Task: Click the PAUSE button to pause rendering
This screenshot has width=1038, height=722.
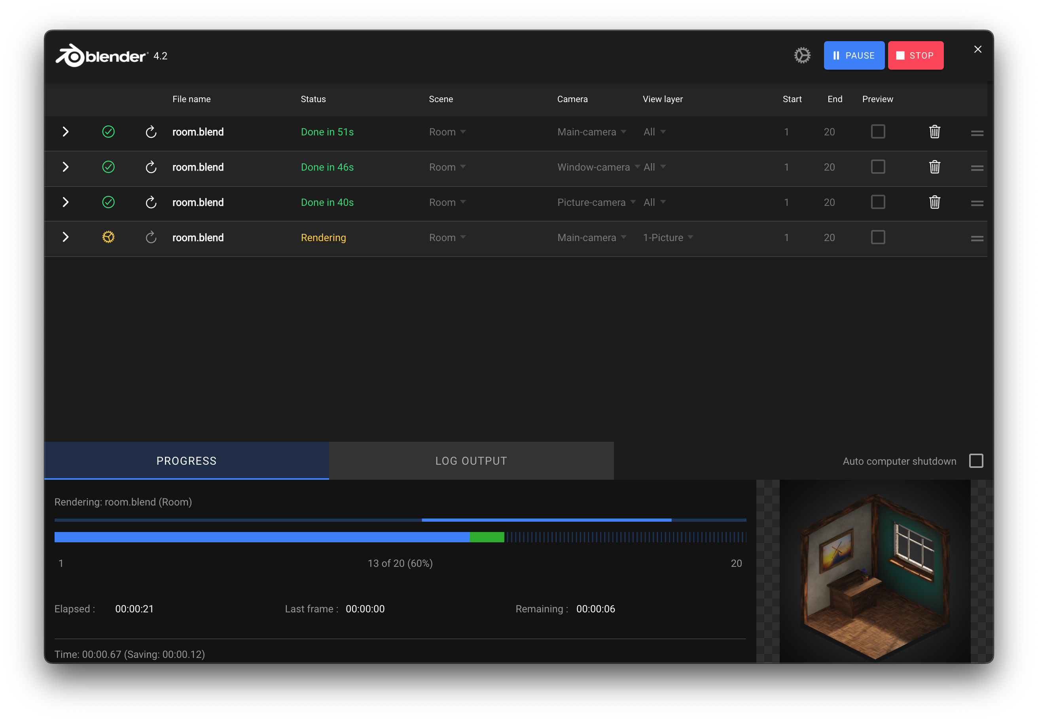Action: (854, 55)
